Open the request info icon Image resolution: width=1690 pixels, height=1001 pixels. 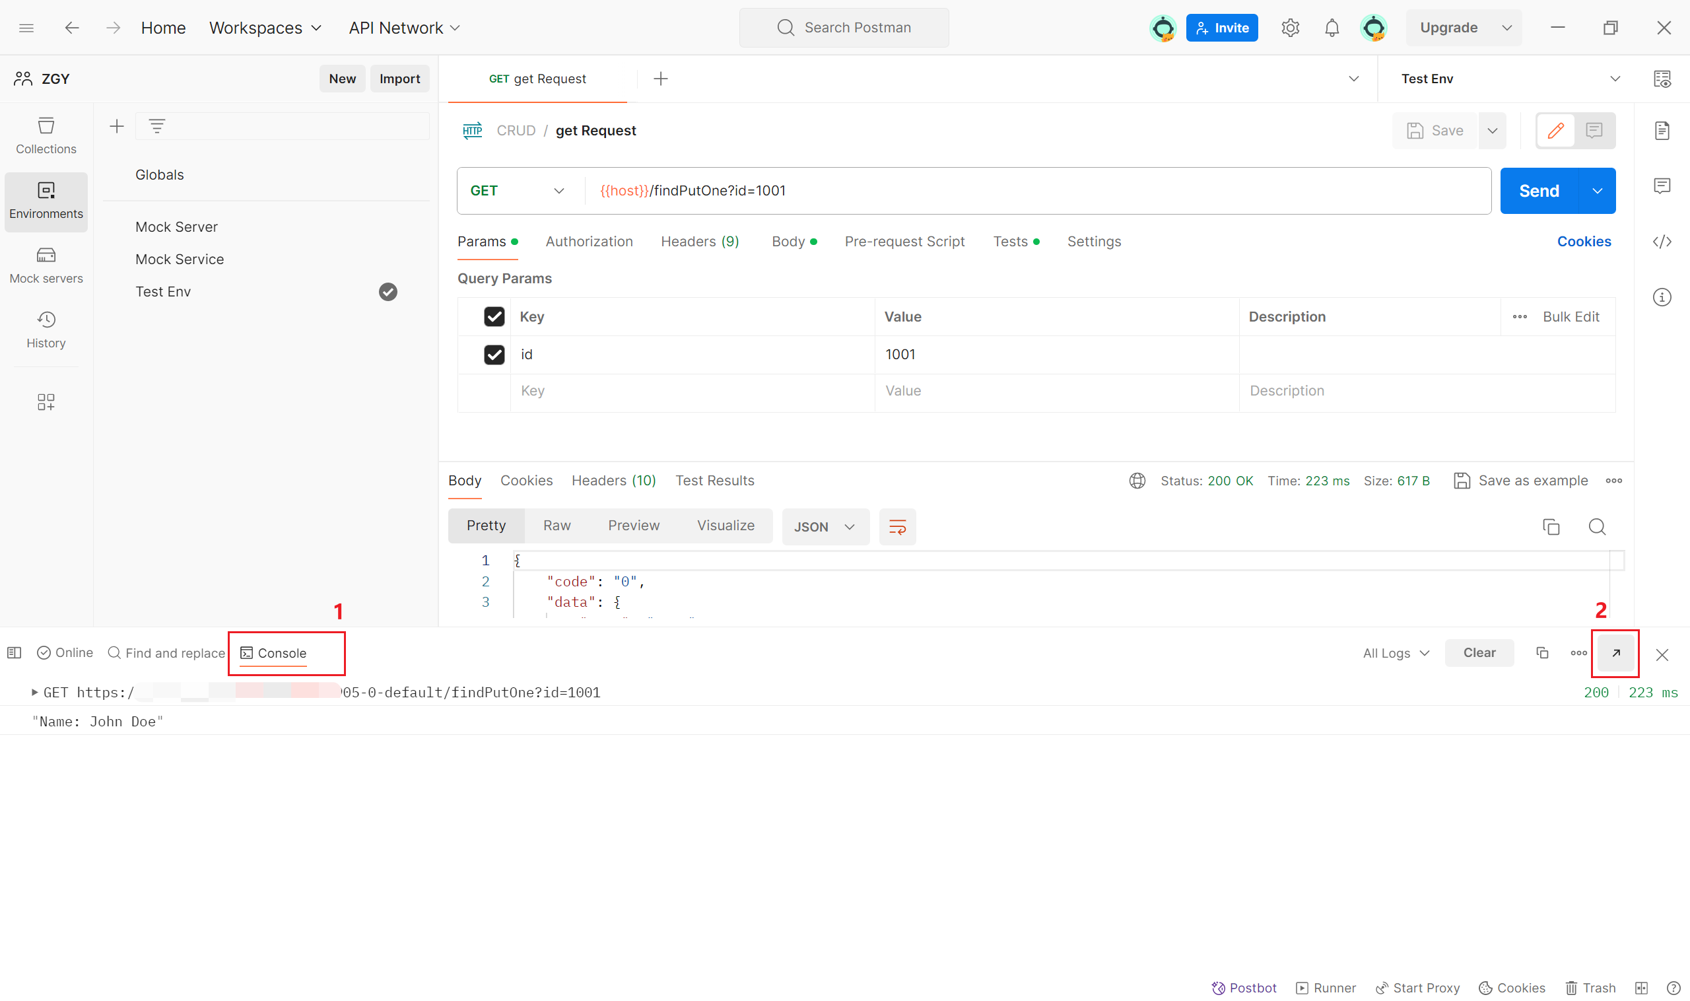click(1662, 296)
